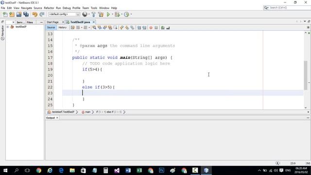Open Debug Project dropdown arrow
This screenshot has height=175, width=311.
121,14
